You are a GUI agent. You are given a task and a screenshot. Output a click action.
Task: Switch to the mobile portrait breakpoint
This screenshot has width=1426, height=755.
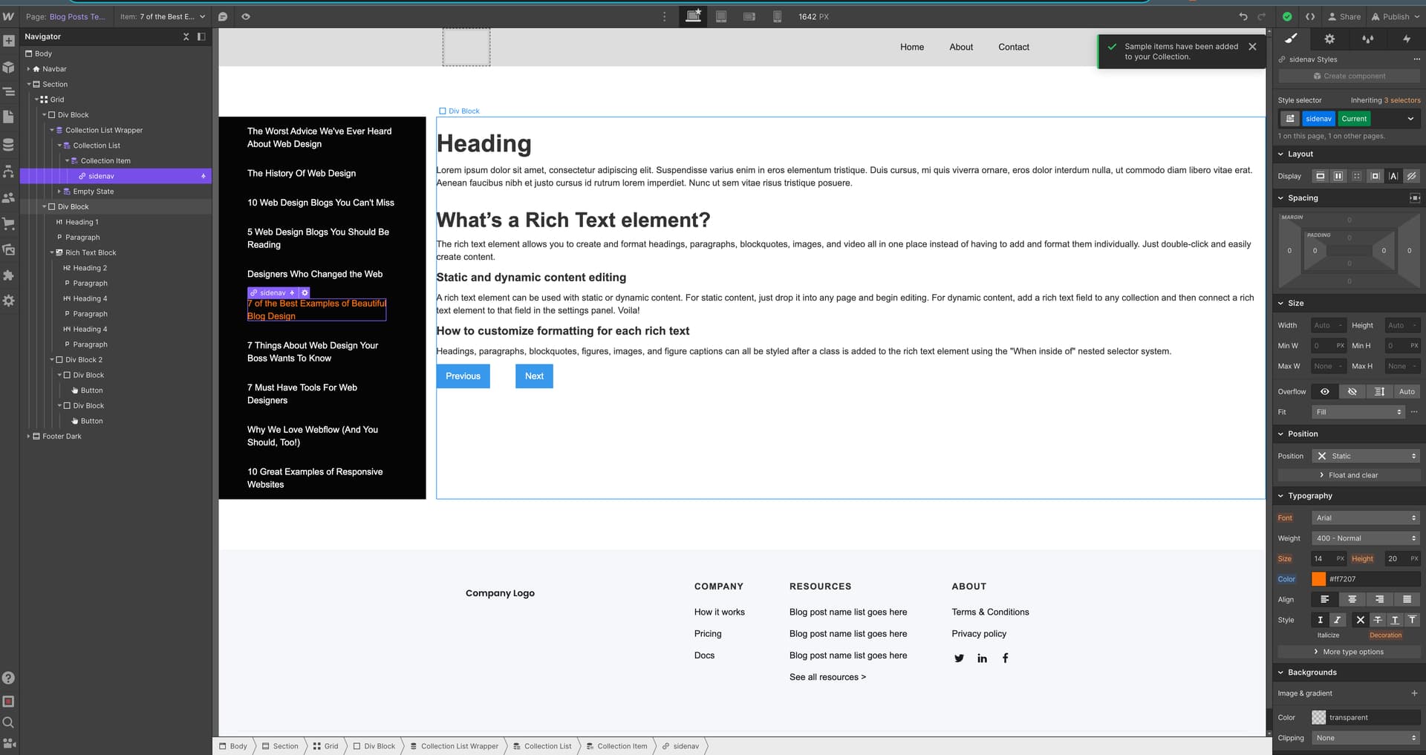point(776,16)
